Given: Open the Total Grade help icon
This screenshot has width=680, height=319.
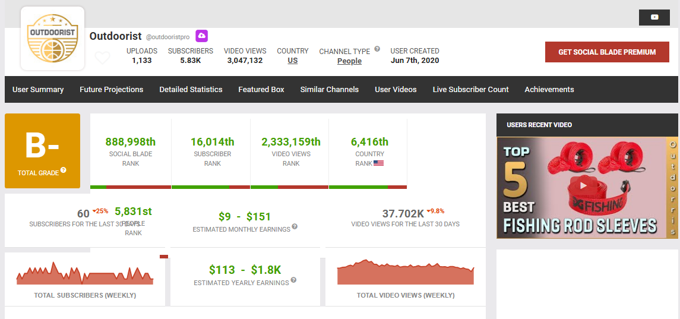Looking at the screenshot, I should click(64, 170).
